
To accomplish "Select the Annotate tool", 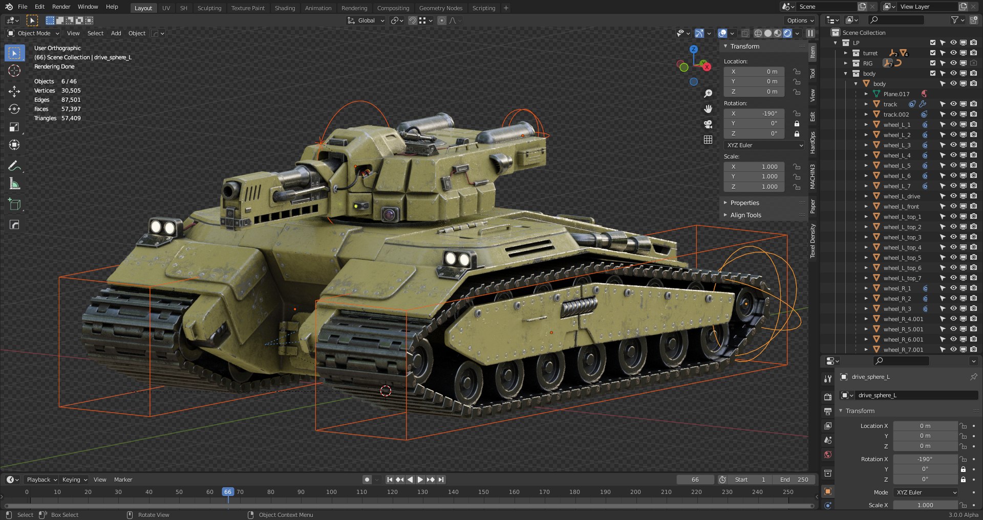I will coord(14,166).
